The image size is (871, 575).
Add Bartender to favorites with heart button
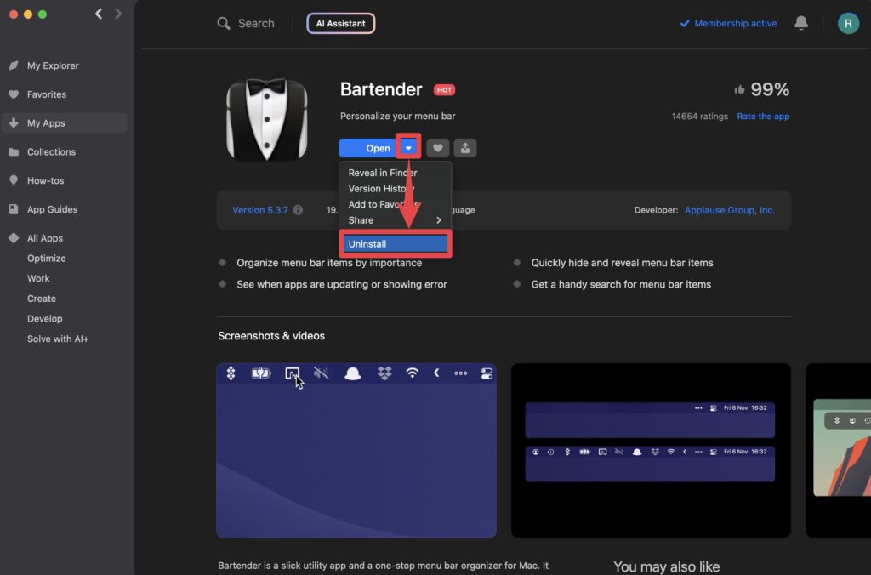pyautogui.click(x=438, y=148)
